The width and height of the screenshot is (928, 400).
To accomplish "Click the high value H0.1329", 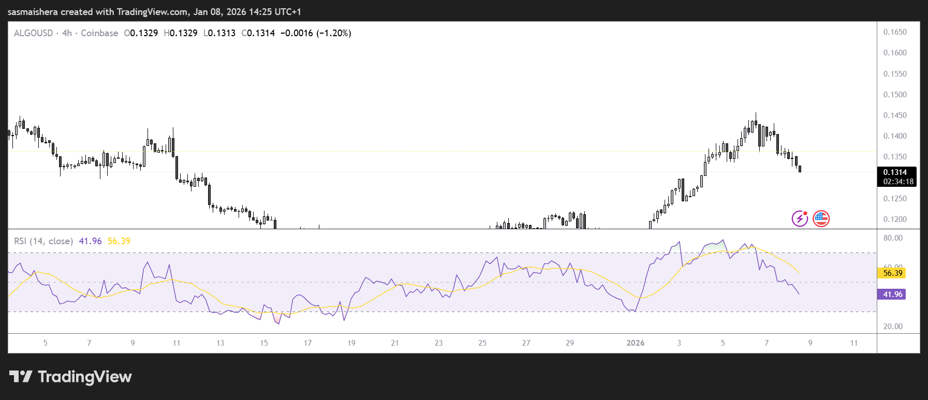I will (181, 33).
